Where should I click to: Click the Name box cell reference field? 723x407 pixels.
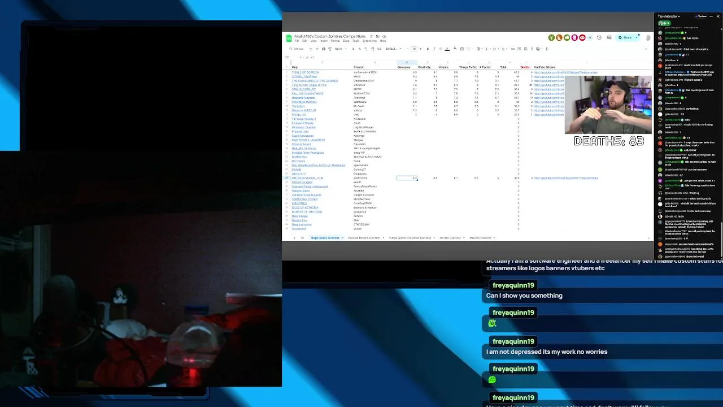pos(291,57)
